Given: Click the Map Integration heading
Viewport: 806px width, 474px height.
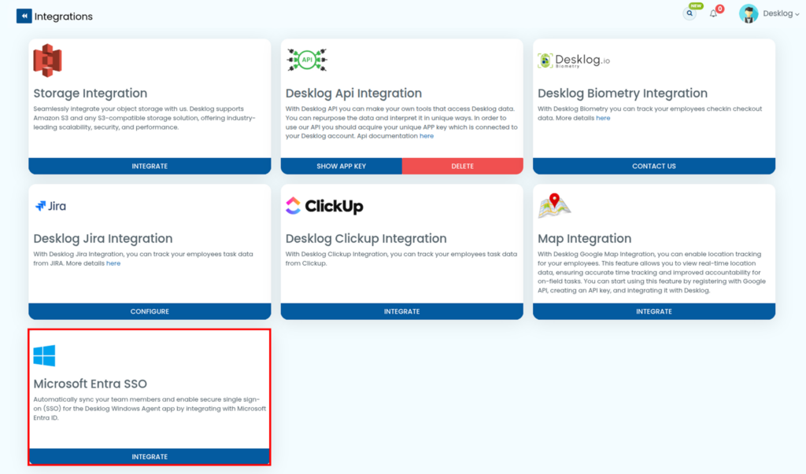Looking at the screenshot, I should [x=585, y=238].
